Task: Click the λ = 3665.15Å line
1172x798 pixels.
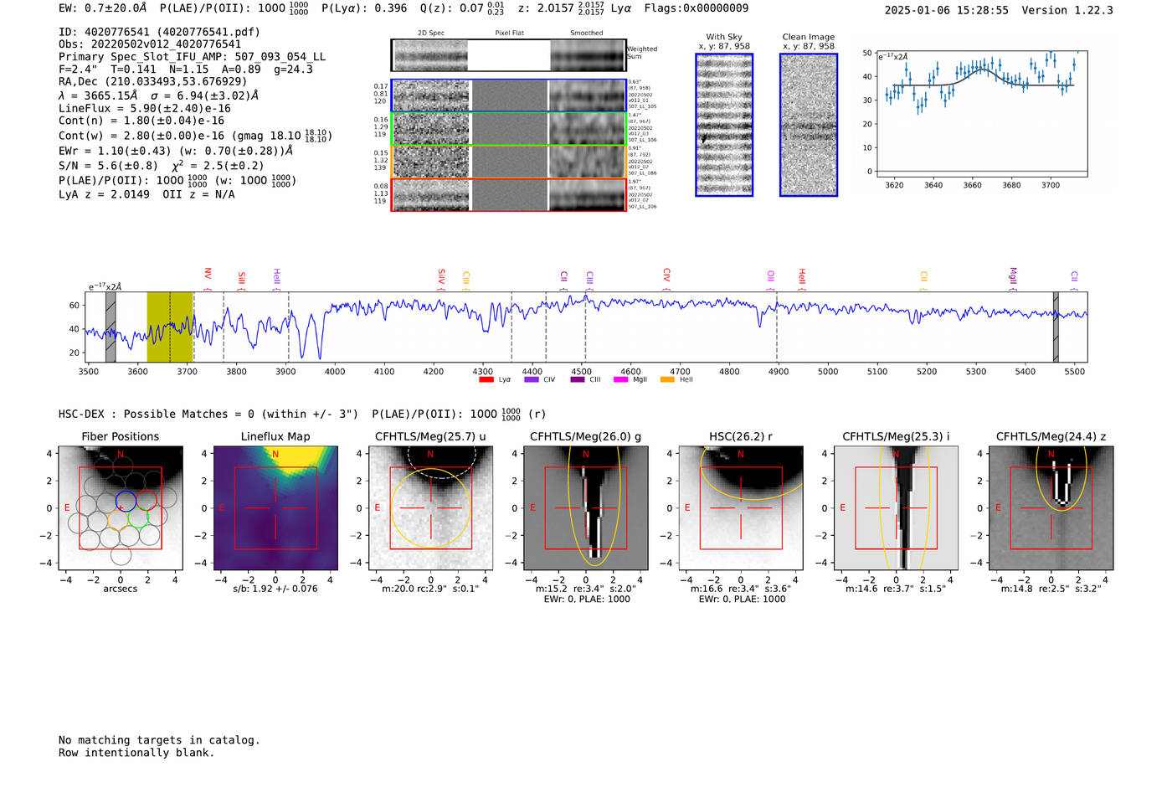Action: click(x=158, y=95)
